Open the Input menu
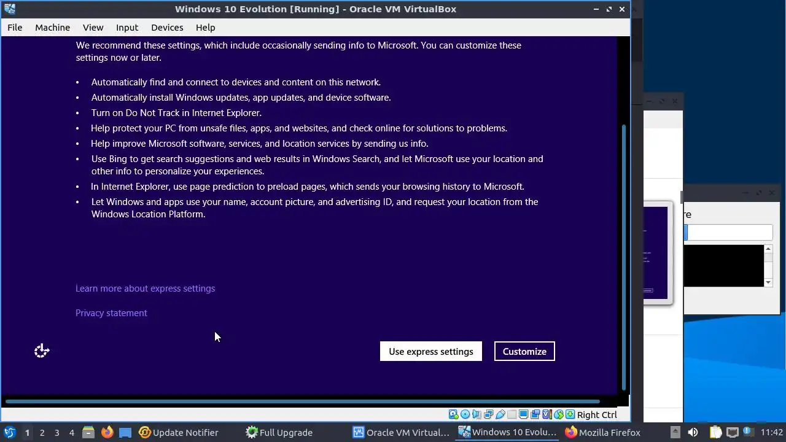Viewport: 786px width, 442px height. (x=127, y=27)
